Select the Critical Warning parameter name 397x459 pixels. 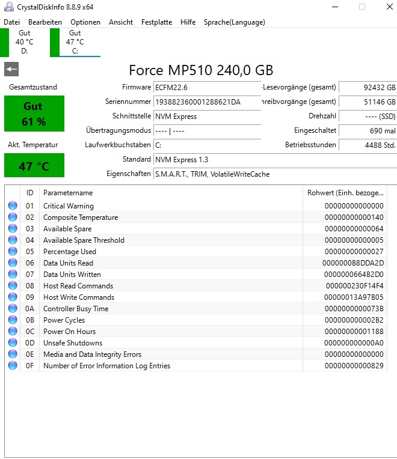click(x=69, y=206)
